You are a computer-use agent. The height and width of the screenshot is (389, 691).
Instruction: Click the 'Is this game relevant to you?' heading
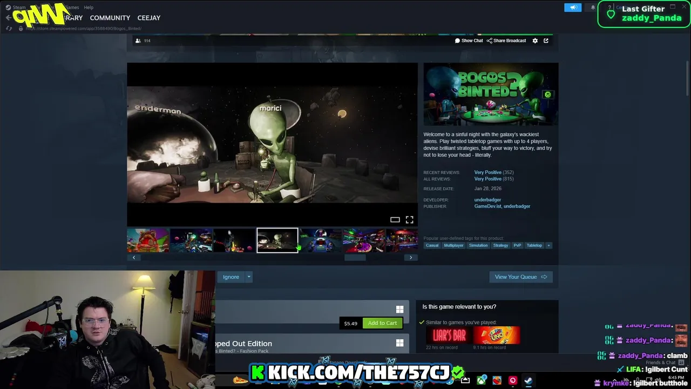(459, 307)
